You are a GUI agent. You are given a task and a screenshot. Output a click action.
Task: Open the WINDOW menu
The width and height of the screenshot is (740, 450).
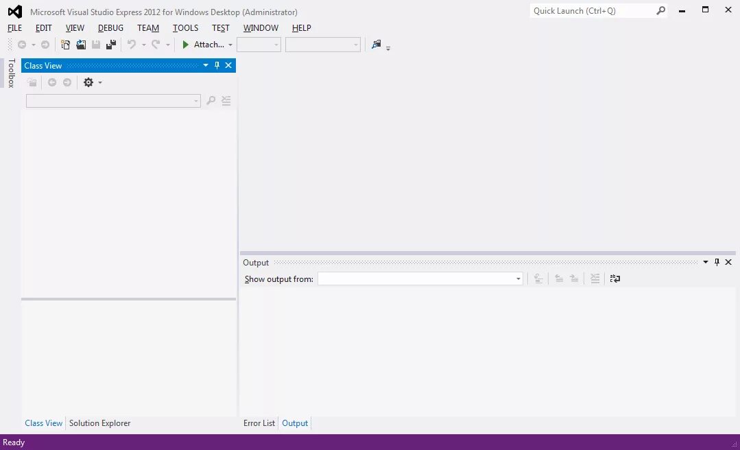point(261,28)
